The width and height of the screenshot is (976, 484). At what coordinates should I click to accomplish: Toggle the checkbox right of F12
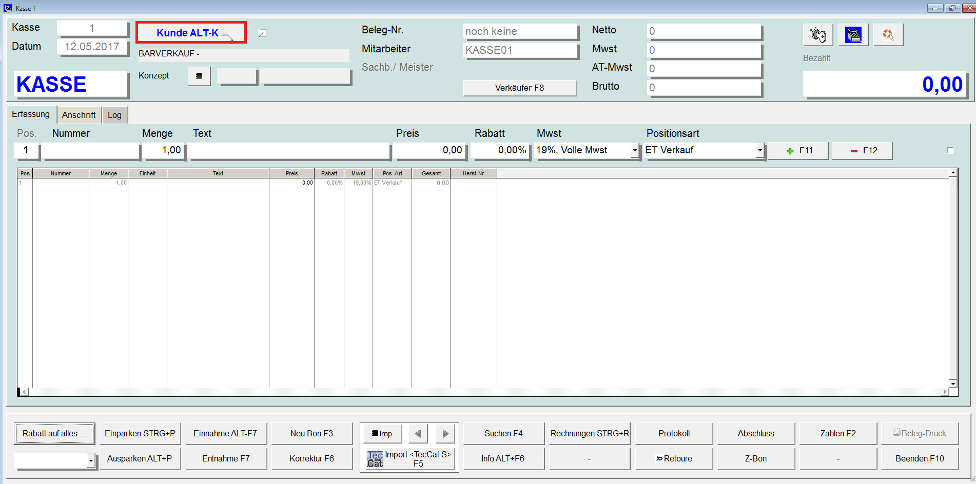950,150
